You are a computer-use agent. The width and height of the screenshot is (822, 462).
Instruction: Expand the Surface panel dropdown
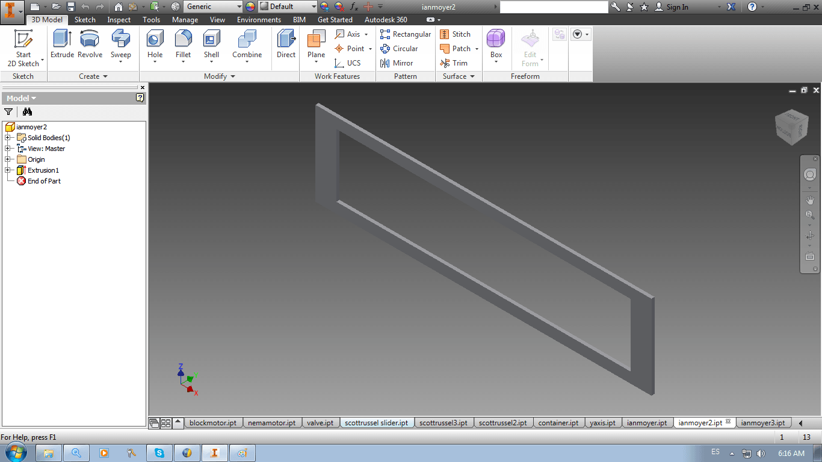[x=459, y=76]
